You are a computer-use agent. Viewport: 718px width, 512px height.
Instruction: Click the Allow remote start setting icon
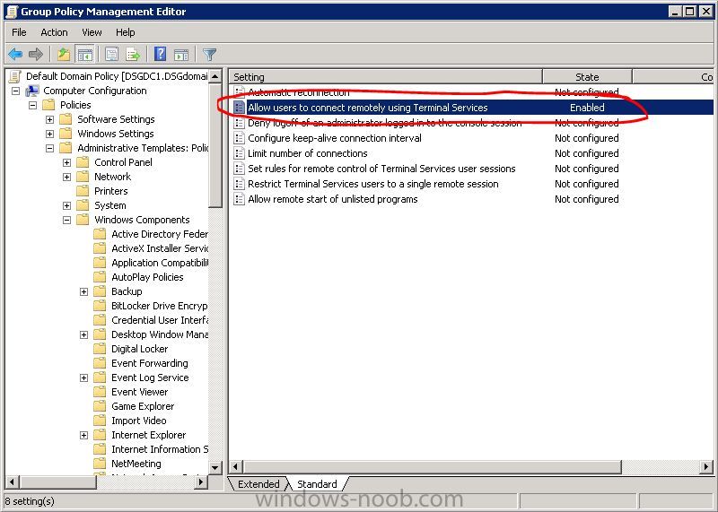(239, 199)
